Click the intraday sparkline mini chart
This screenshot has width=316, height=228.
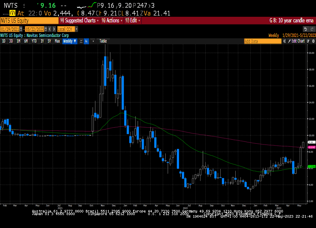[87, 6]
